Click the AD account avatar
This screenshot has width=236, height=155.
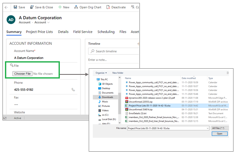[11, 20]
